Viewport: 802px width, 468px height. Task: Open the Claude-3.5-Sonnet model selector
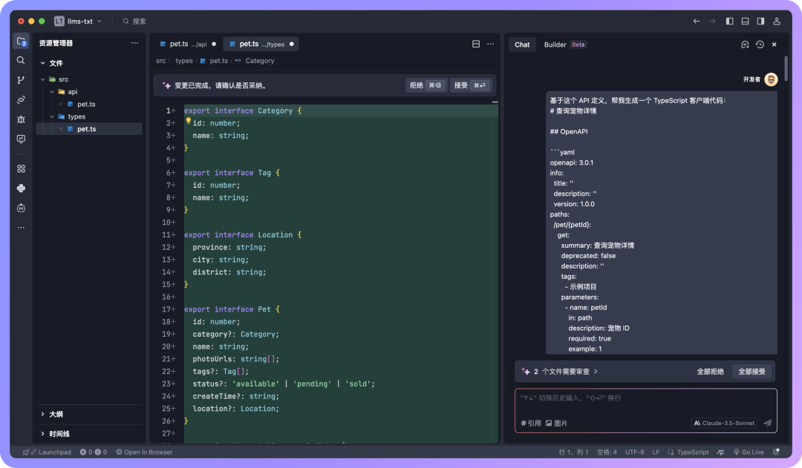point(723,423)
